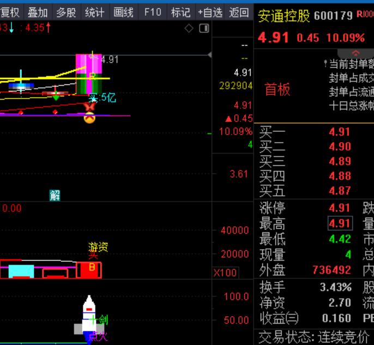
Task: Click the red volume bar marked 日
Action: [x=89, y=270]
